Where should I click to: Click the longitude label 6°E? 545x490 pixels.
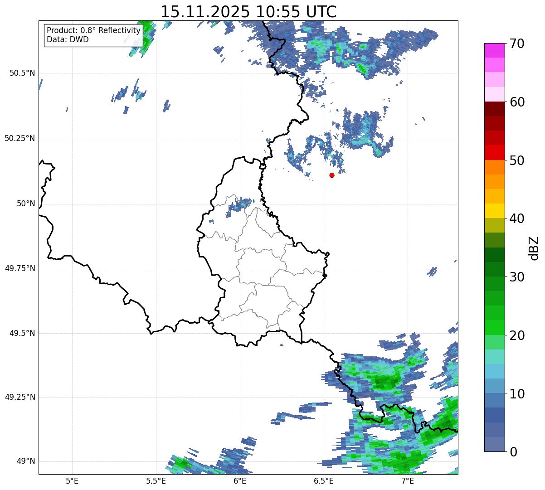click(x=240, y=480)
